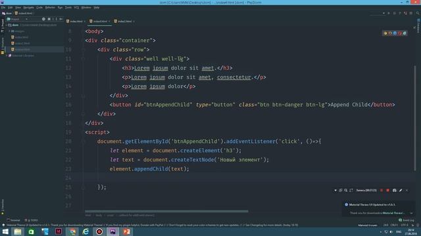Hide the Project panel with arrow icon
Viewport: 421px width, 236px height.
[61, 19]
